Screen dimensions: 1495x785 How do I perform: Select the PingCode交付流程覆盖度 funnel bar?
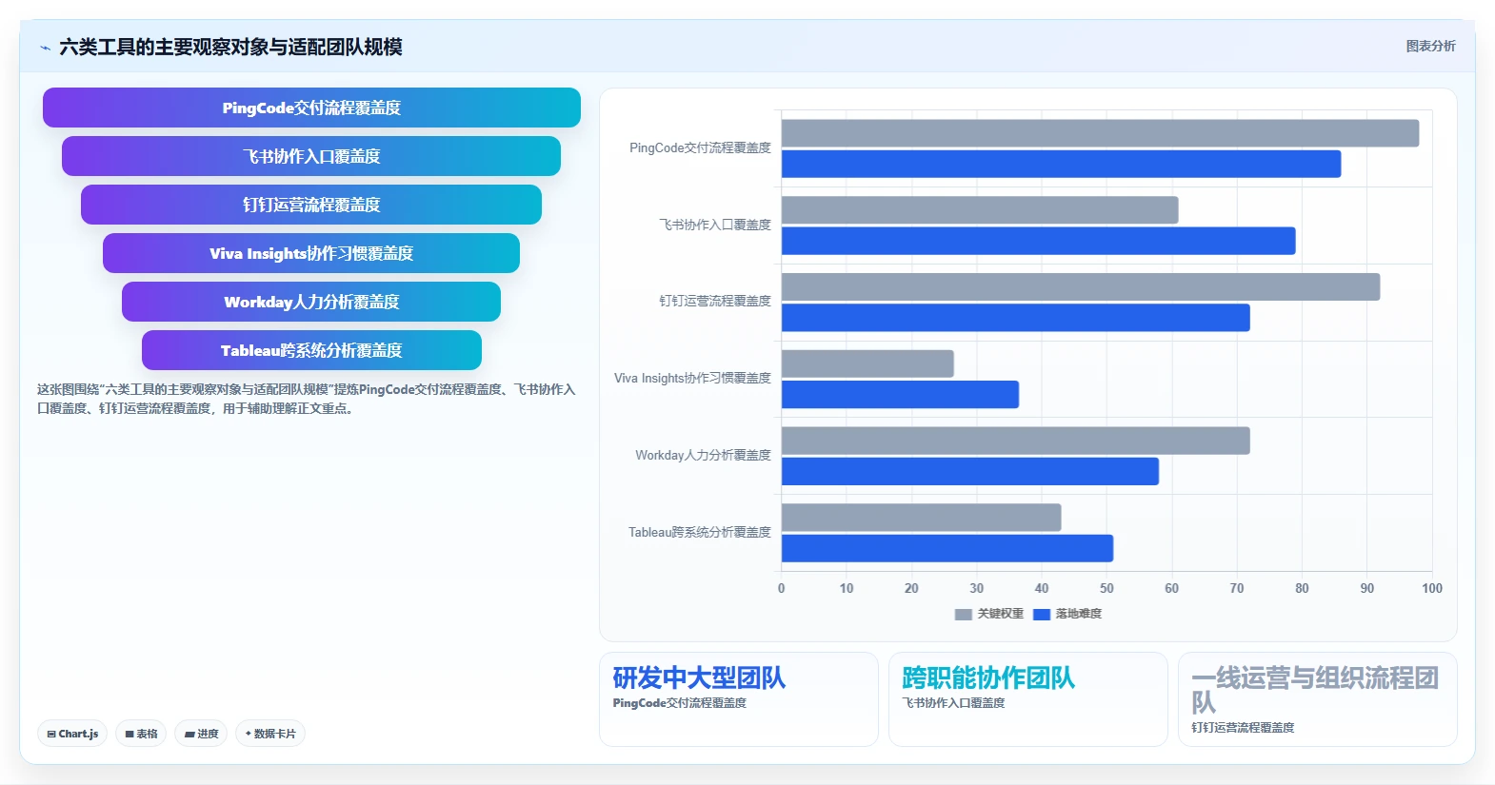click(311, 108)
